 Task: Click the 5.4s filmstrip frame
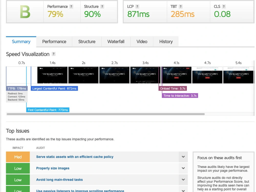pyautogui.click(x=238, y=75)
